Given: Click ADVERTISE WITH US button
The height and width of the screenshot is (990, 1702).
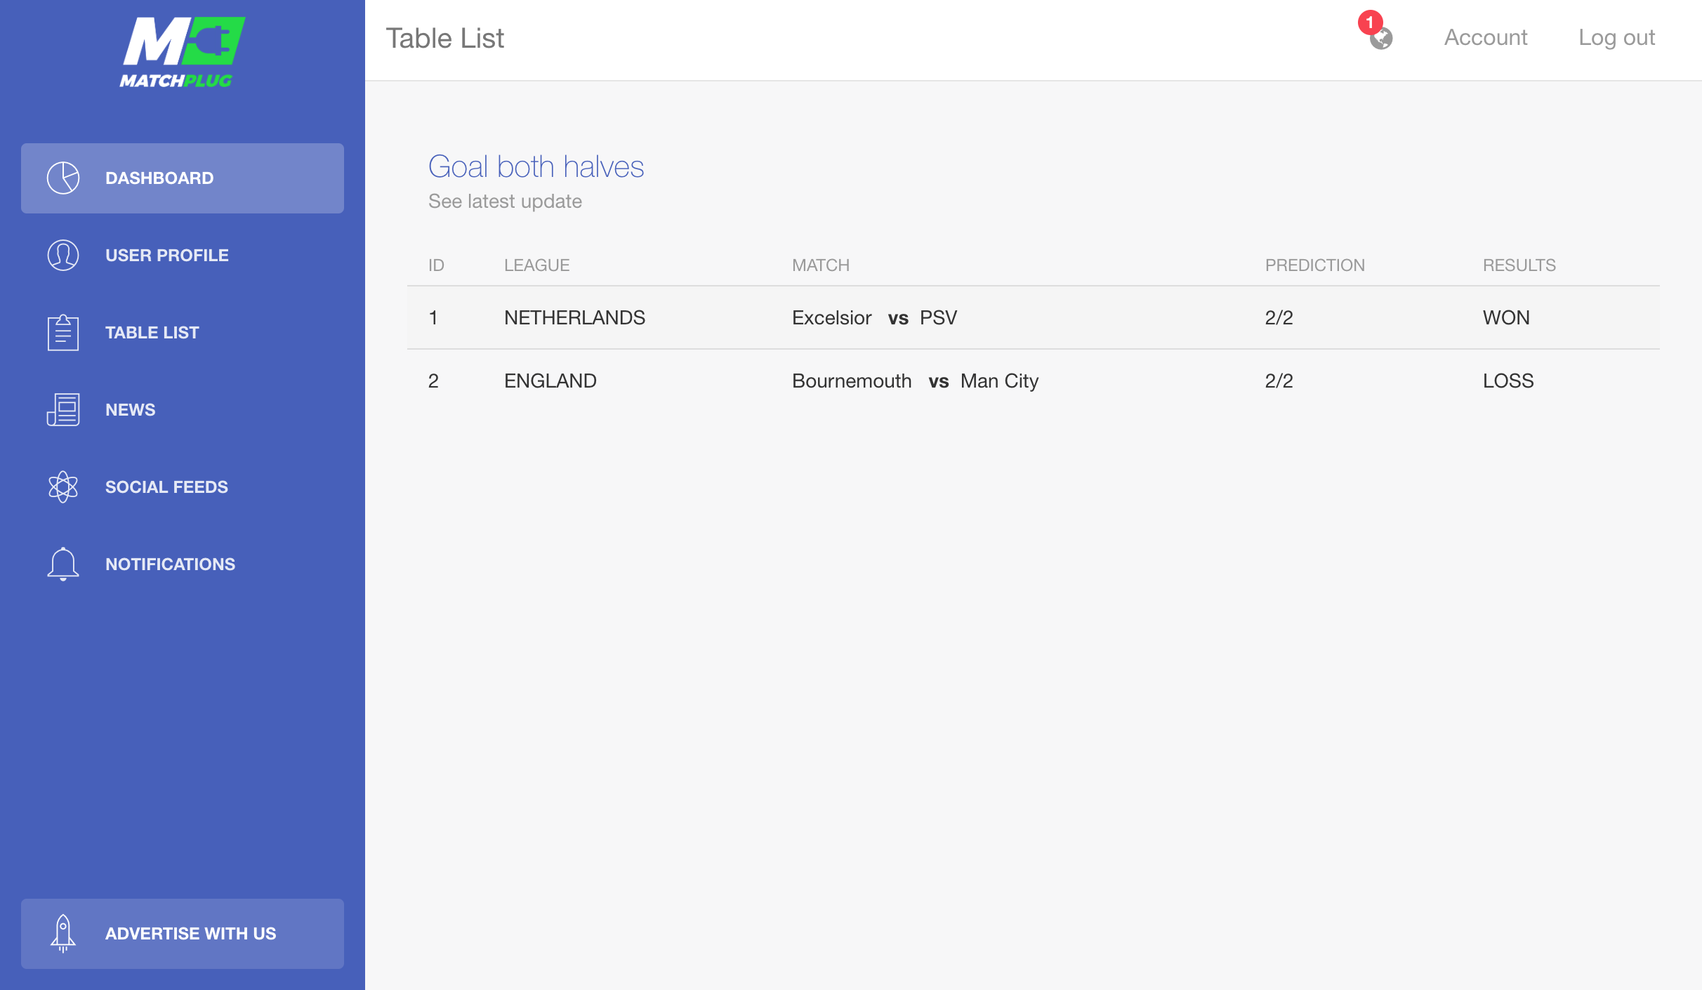Looking at the screenshot, I should (183, 934).
